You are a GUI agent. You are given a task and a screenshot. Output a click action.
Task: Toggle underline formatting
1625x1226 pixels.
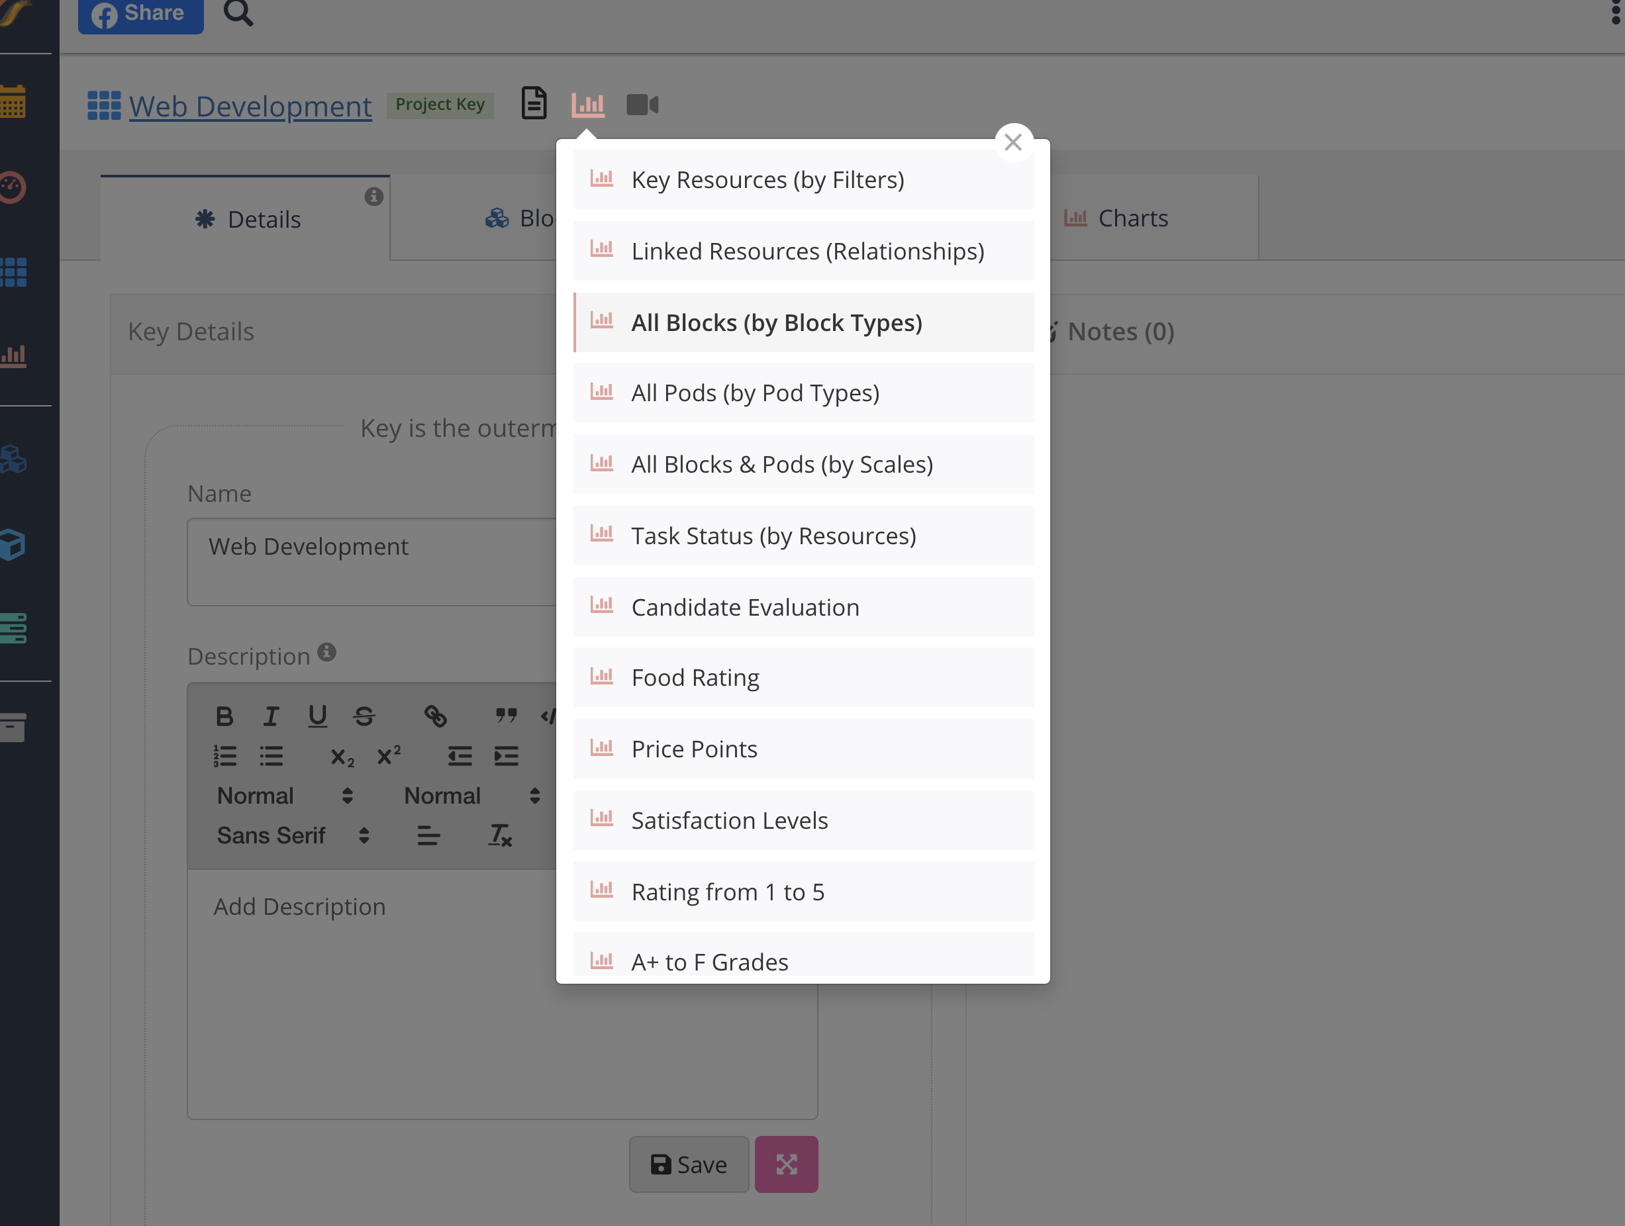[x=317, y=716]
